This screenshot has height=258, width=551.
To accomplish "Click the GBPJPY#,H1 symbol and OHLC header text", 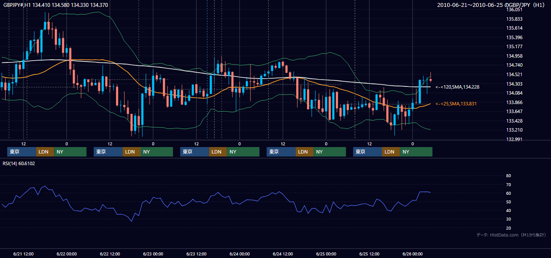I will tap(56, 5).
